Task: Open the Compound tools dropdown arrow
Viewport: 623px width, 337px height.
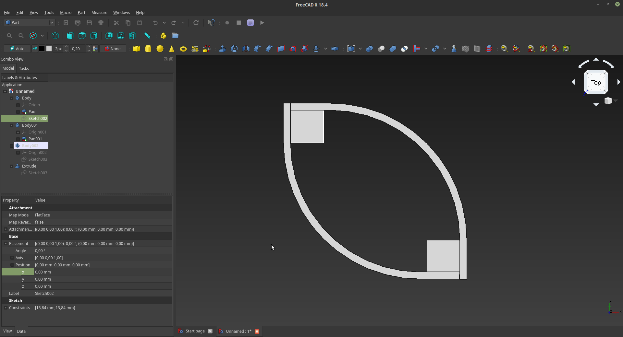Action: (x=360, y=49)
